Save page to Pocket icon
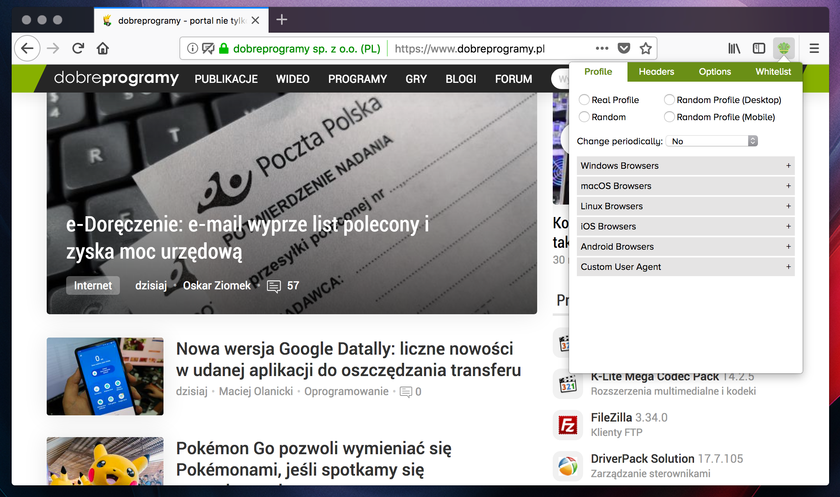 click(624, 49)
